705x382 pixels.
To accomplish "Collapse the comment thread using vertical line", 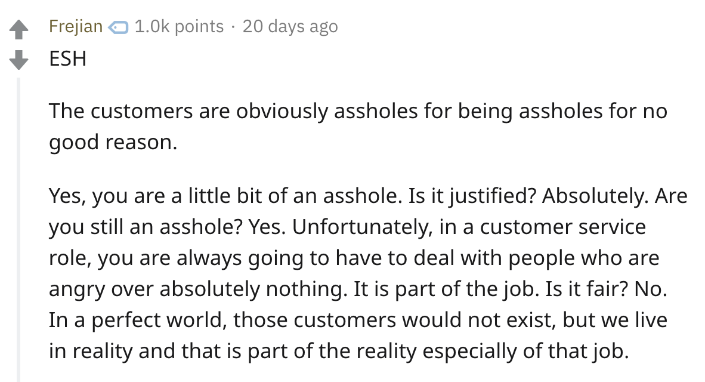I will coord(18,229).
